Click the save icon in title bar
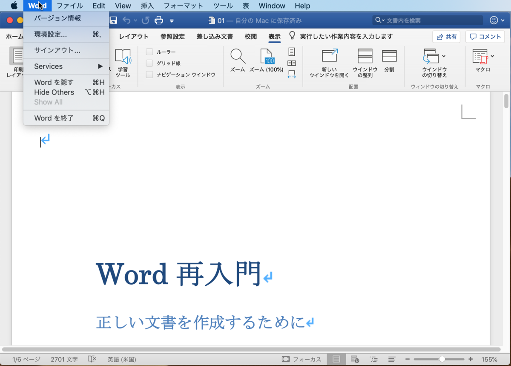The image size is (511, 366). point(113,20)
